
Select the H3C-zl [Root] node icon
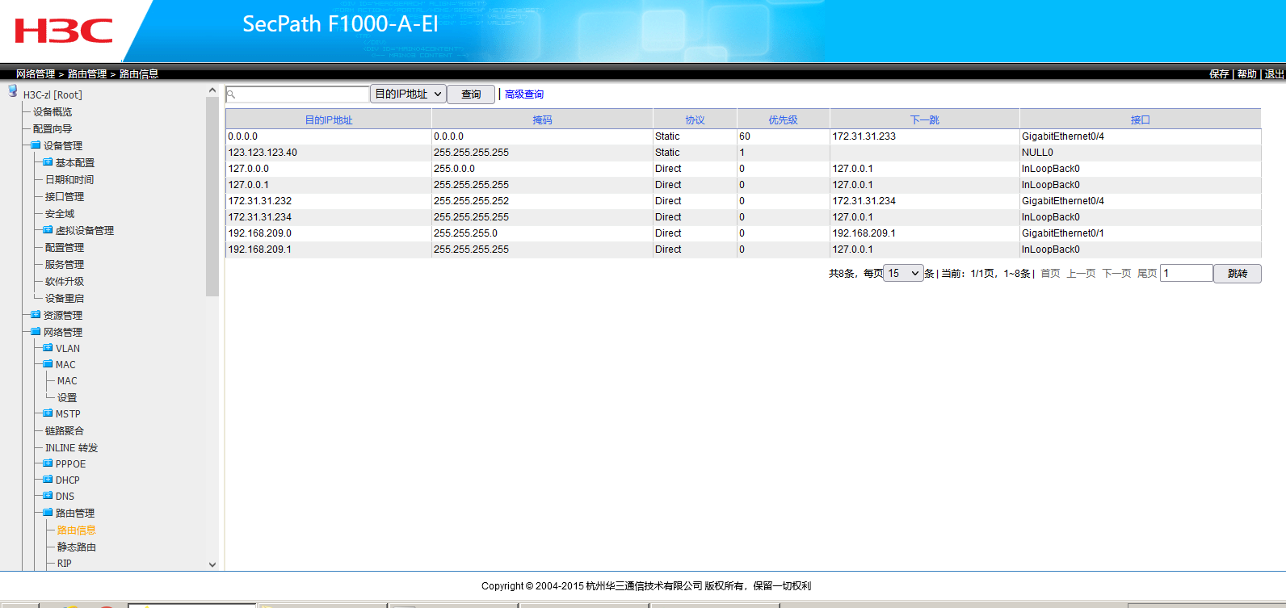click(13, 91)
